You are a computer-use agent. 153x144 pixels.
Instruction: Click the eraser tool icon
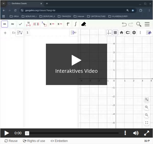[x=84, y=24]
